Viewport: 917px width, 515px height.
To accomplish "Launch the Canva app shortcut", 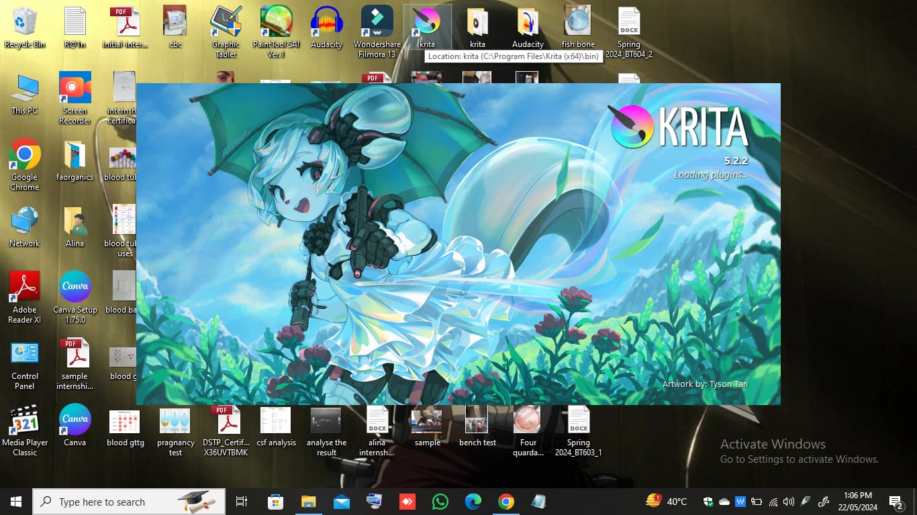I will [x=75, y=425].
